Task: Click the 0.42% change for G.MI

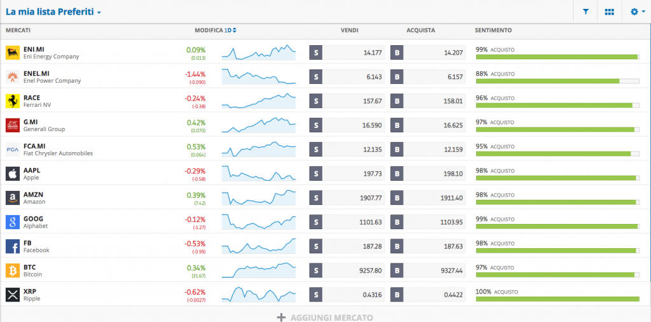Action: pos(196,123)
